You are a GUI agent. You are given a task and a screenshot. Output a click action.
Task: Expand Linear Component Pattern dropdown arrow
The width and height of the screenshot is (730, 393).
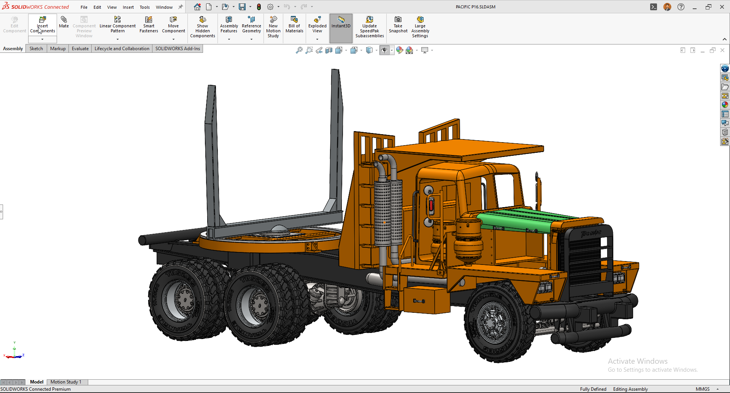tap(117, 40)
